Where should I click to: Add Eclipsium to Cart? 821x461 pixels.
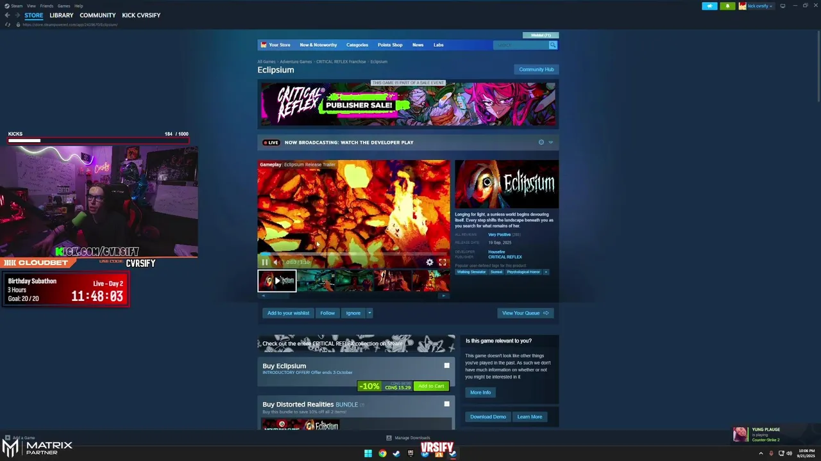[x=431, y=386]
